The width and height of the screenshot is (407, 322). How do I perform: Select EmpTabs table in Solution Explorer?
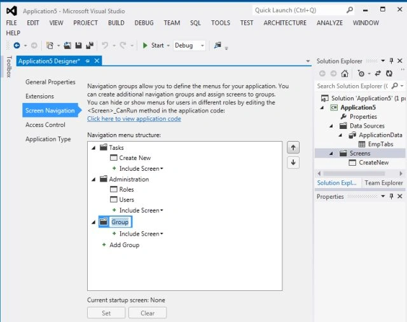click(x=376, y=144)
